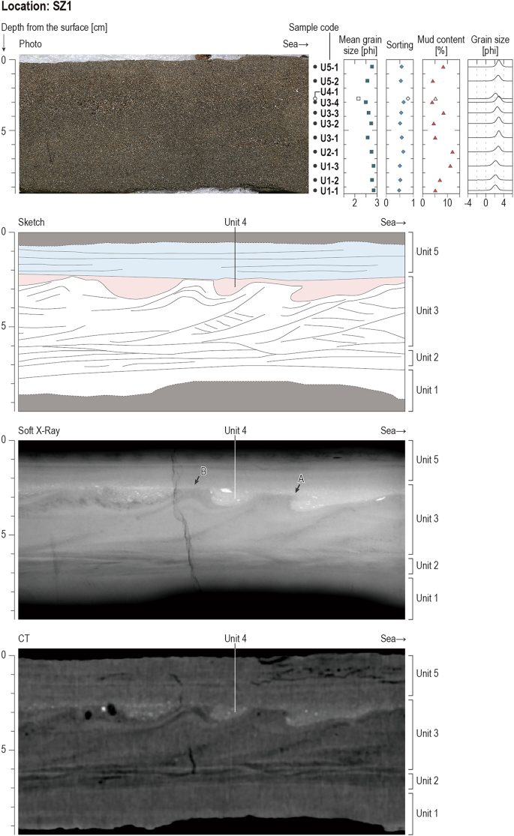The width and height of the screenshot is (514, 836).
Task: Select sample code U1-1
Action: [x=329, y=190]
